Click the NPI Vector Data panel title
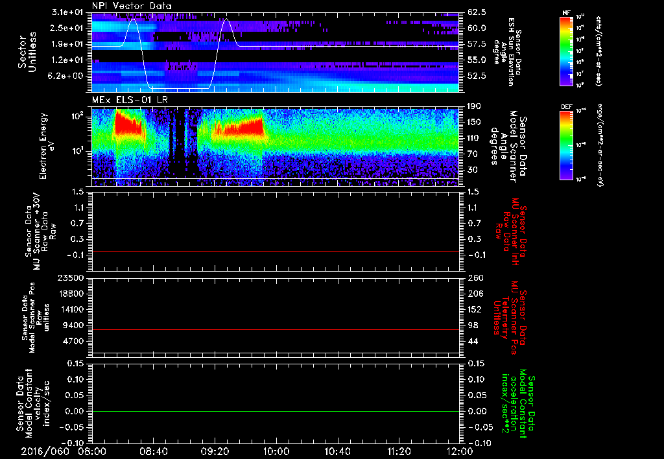Viewport: 664px width, 459px height. pyautogui.click(x=132, y=6)
